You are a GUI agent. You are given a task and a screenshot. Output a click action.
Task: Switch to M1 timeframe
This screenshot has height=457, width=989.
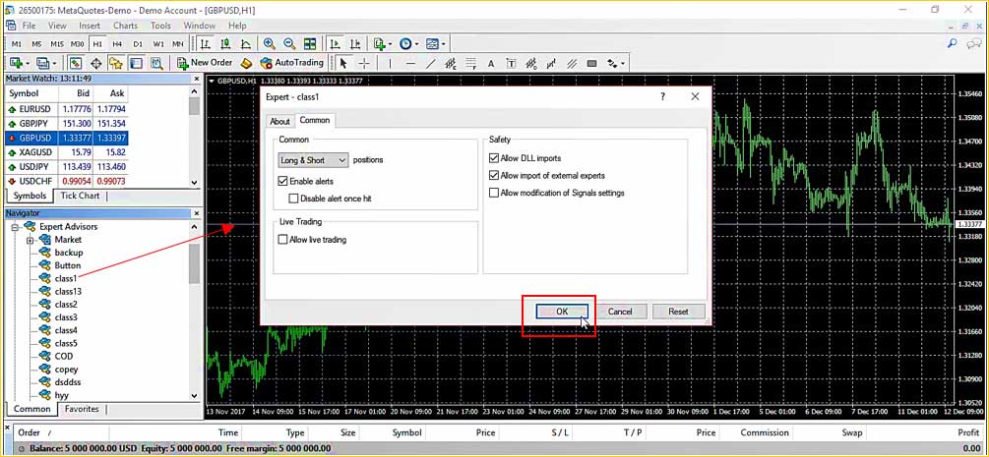click(x=17, y=44)
